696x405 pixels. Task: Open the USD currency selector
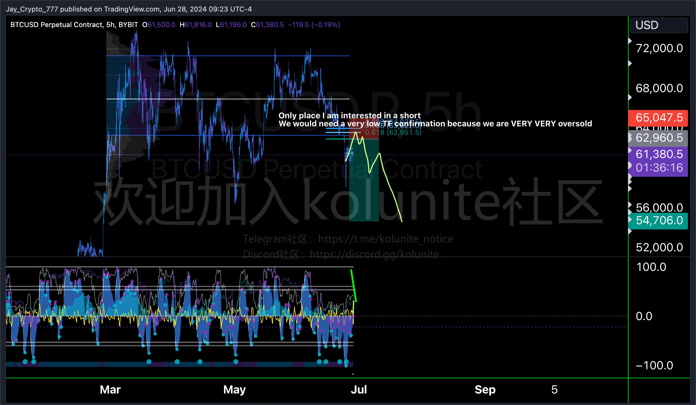click(x=659, y=25)
